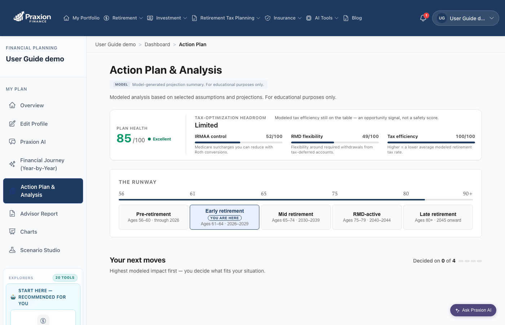
Task: Click age 80 marker on the runway
Action: point(406,194)
